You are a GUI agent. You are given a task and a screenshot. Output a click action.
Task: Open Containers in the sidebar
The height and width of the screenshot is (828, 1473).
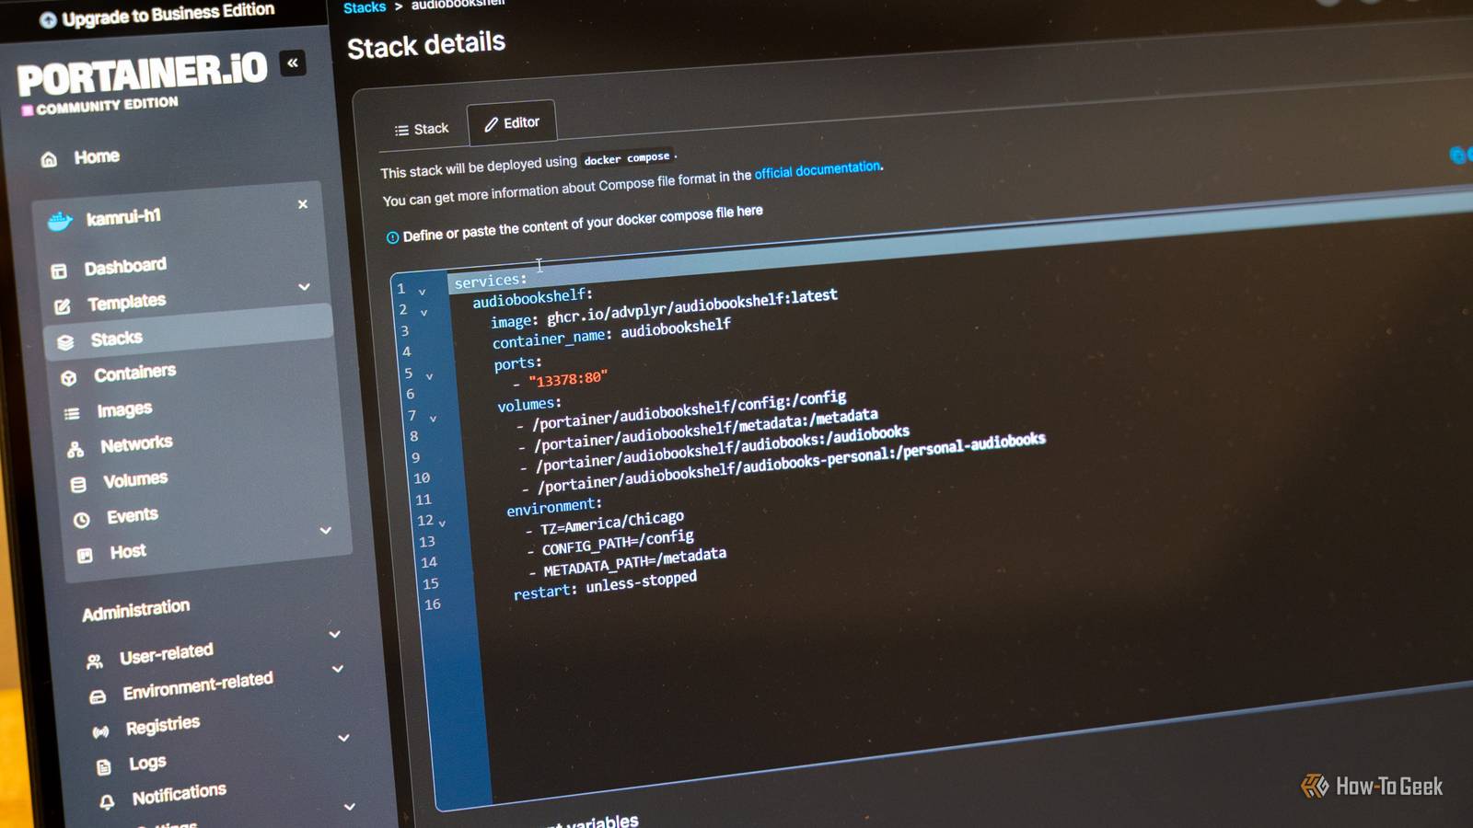pyautogui.click(x=134, y=373)
